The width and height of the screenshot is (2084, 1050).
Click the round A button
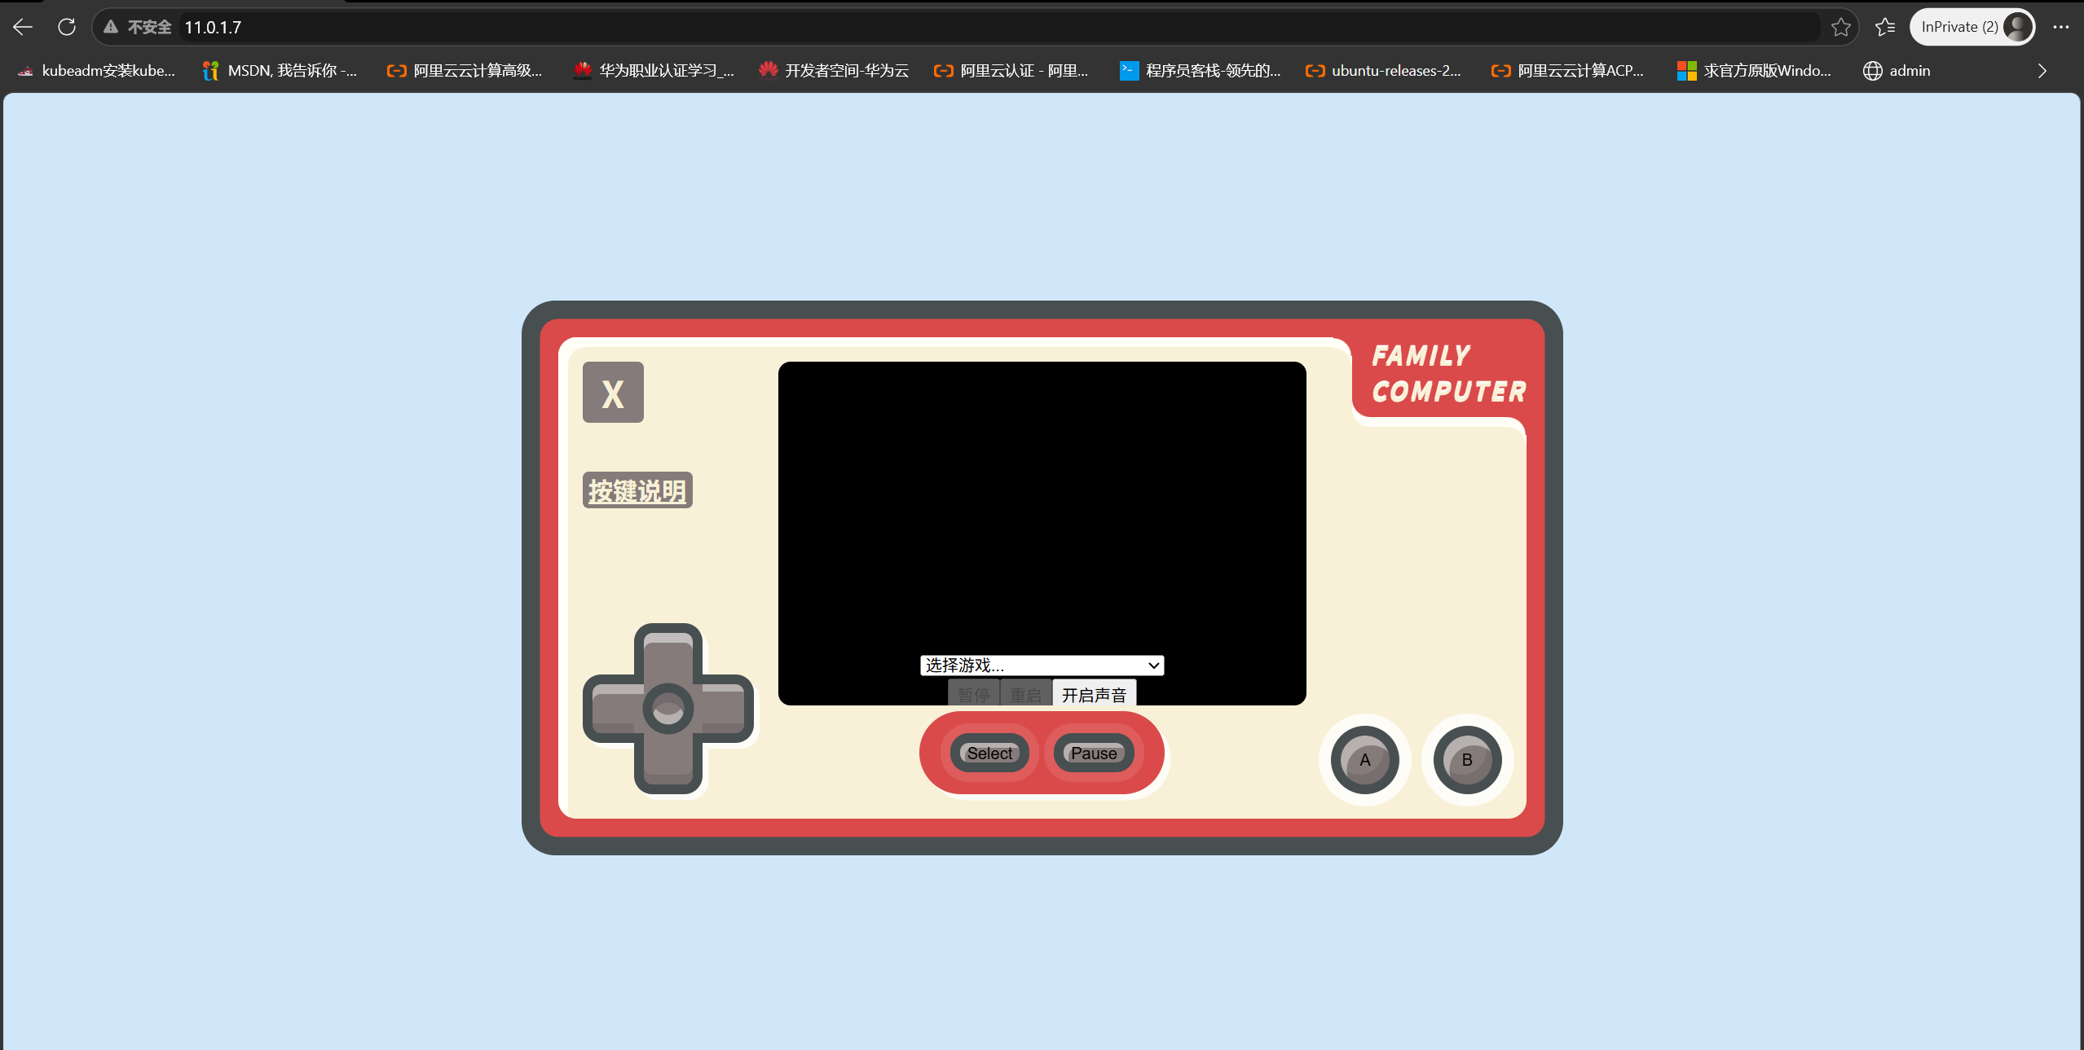coord(1365,760)
